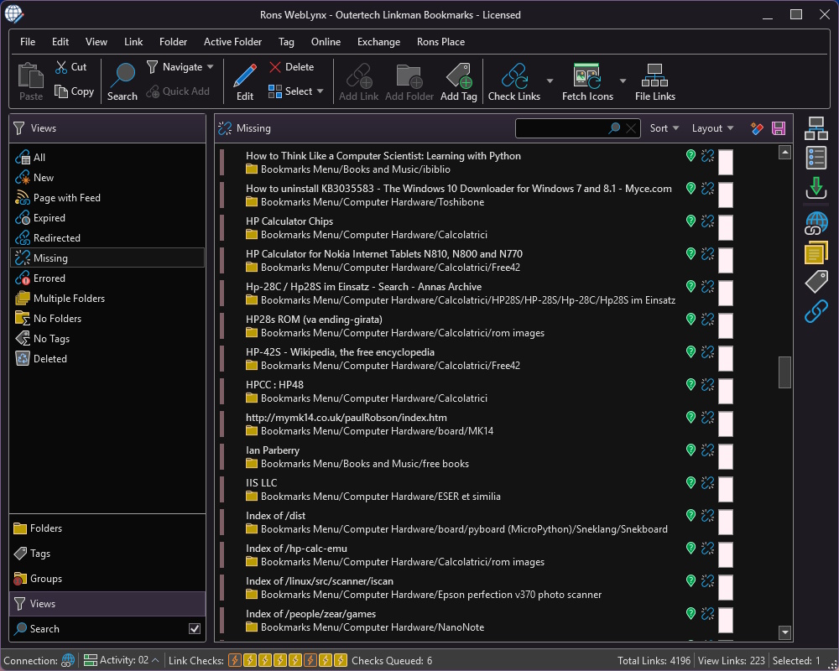
Task: Click the Quick Add toolbar item
Action: coord(178,91)
